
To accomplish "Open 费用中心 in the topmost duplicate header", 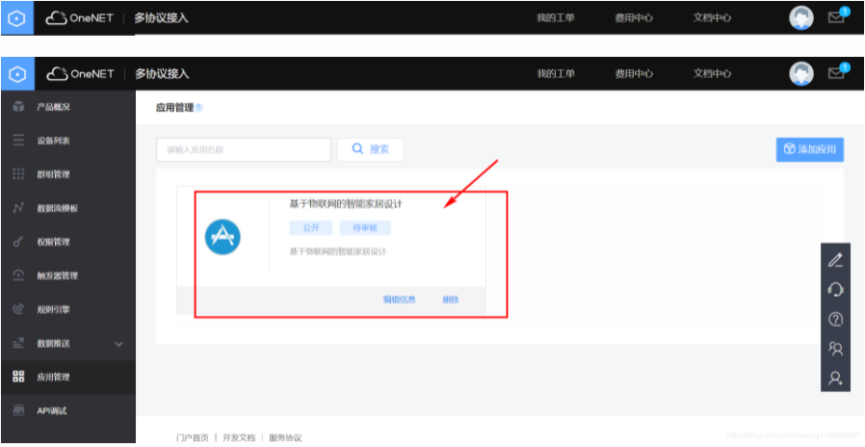I will click(634, 17).
